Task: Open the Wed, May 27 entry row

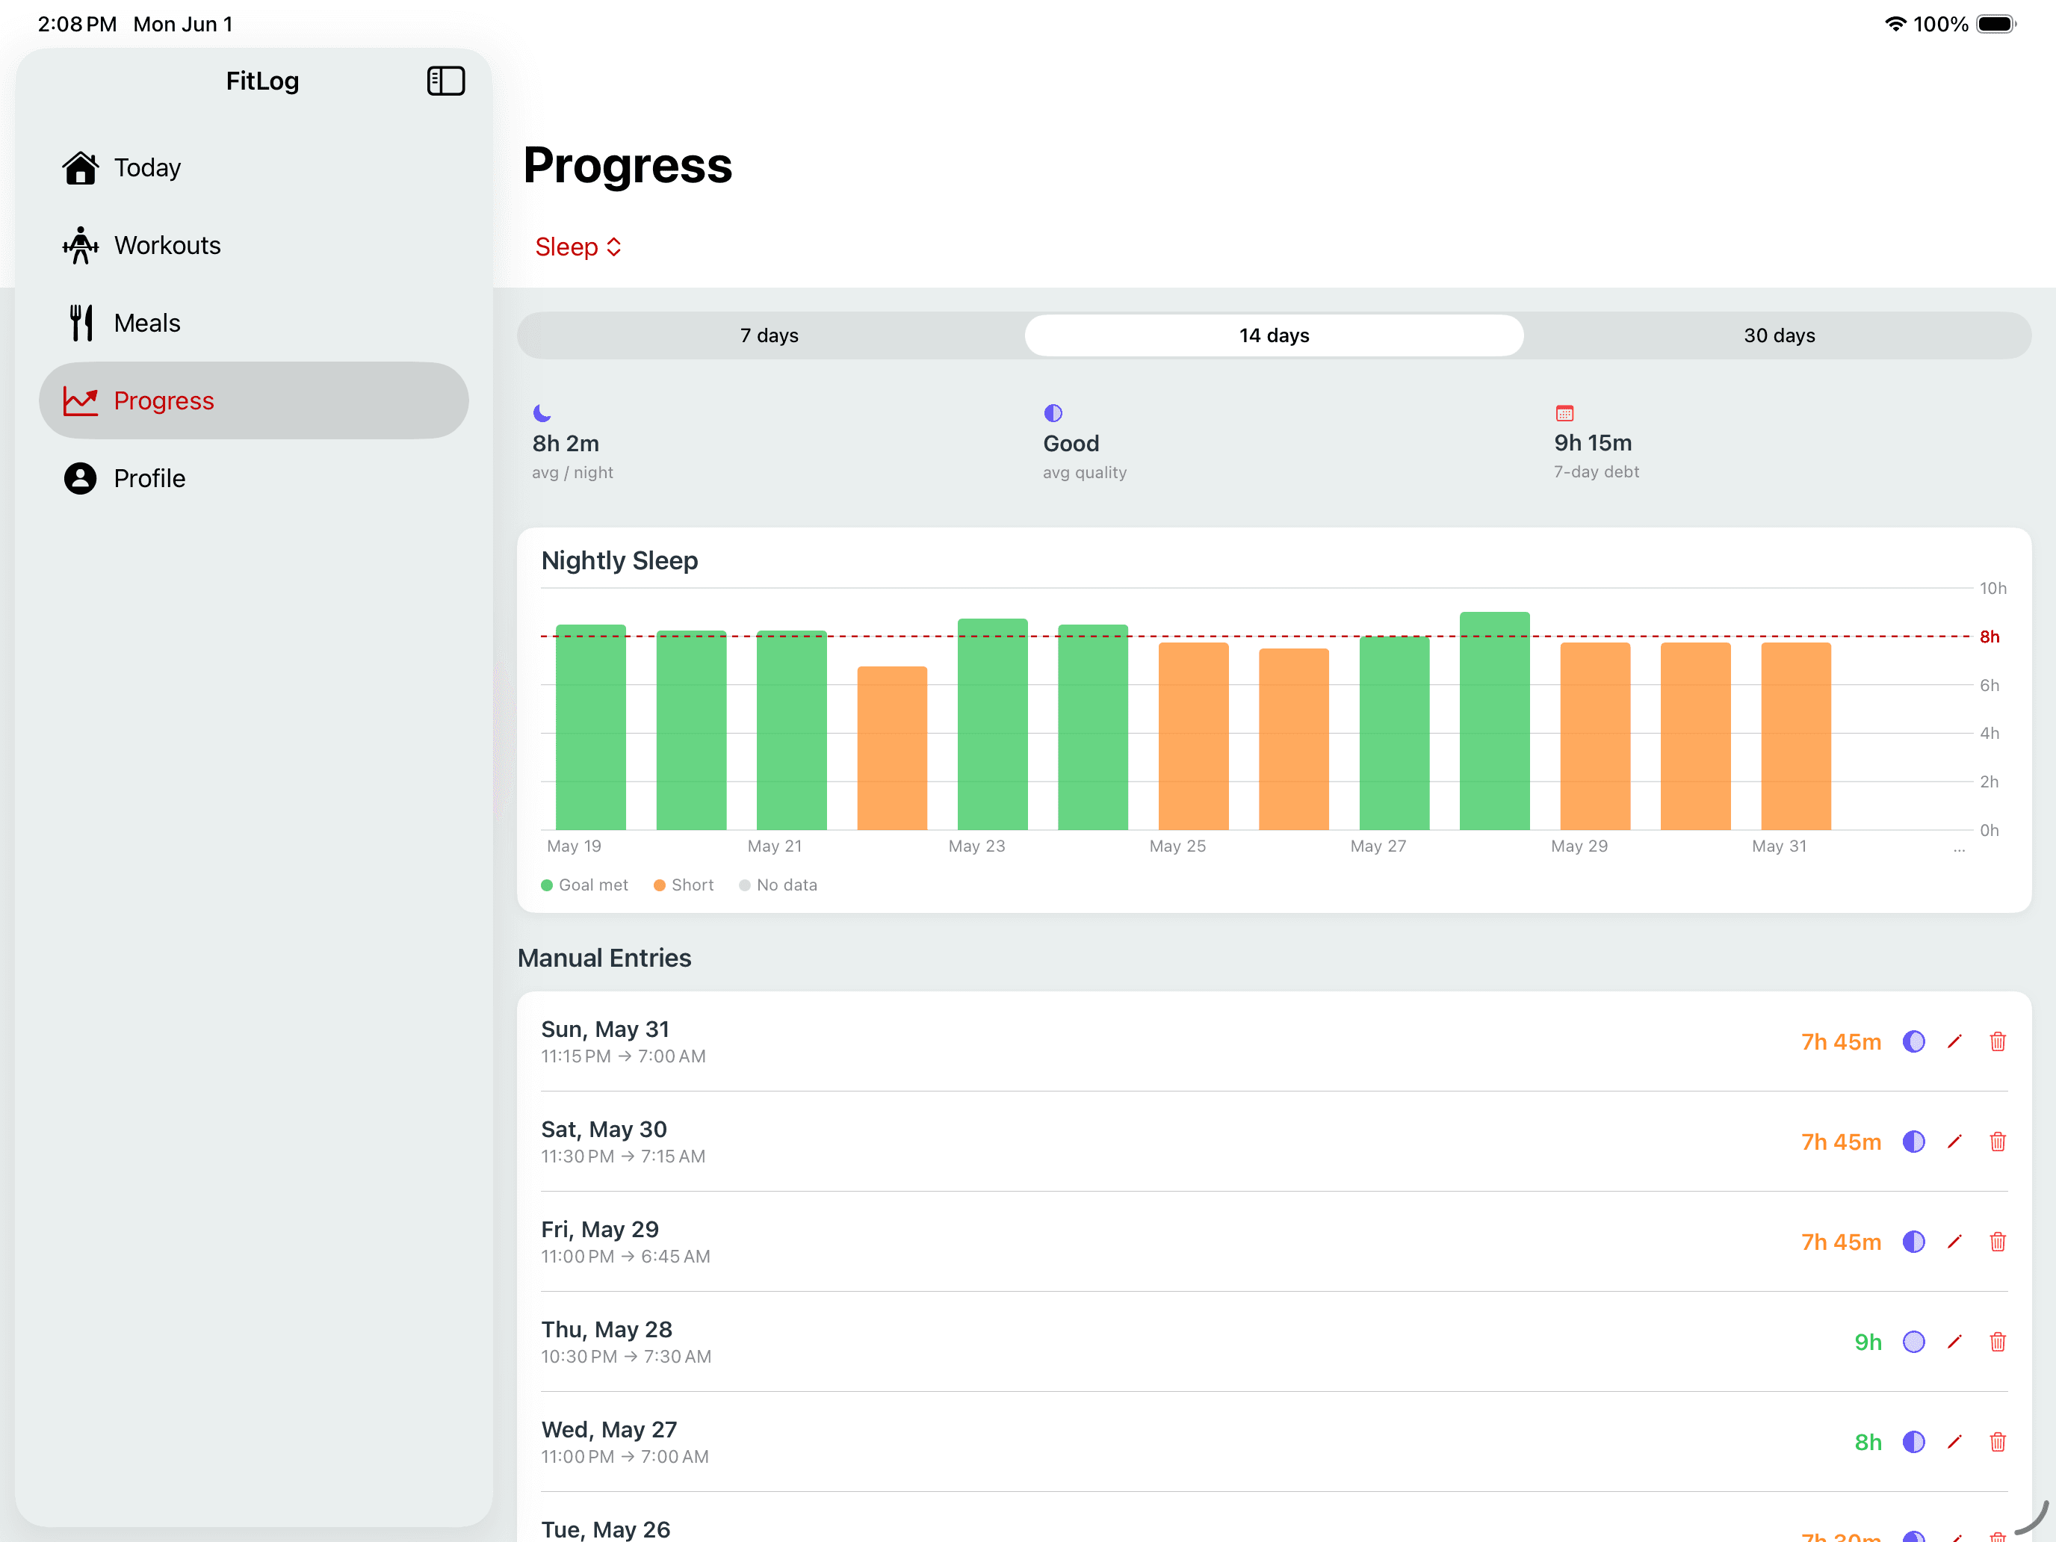Action: coord(1273,1442)
